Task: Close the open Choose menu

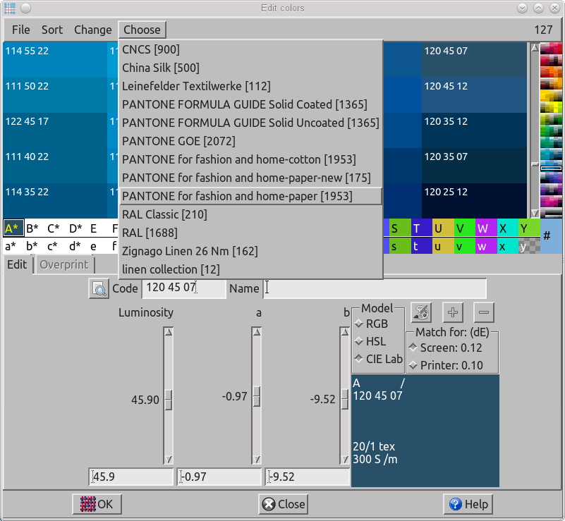Action: pyautogui.click(x=142, y=30)
